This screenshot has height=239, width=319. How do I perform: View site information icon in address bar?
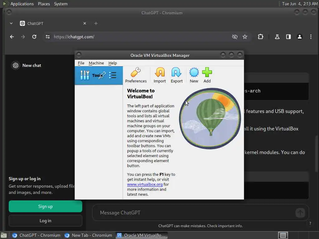[48, 37]
